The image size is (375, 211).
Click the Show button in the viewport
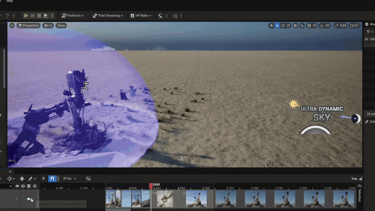click(61, 26)
